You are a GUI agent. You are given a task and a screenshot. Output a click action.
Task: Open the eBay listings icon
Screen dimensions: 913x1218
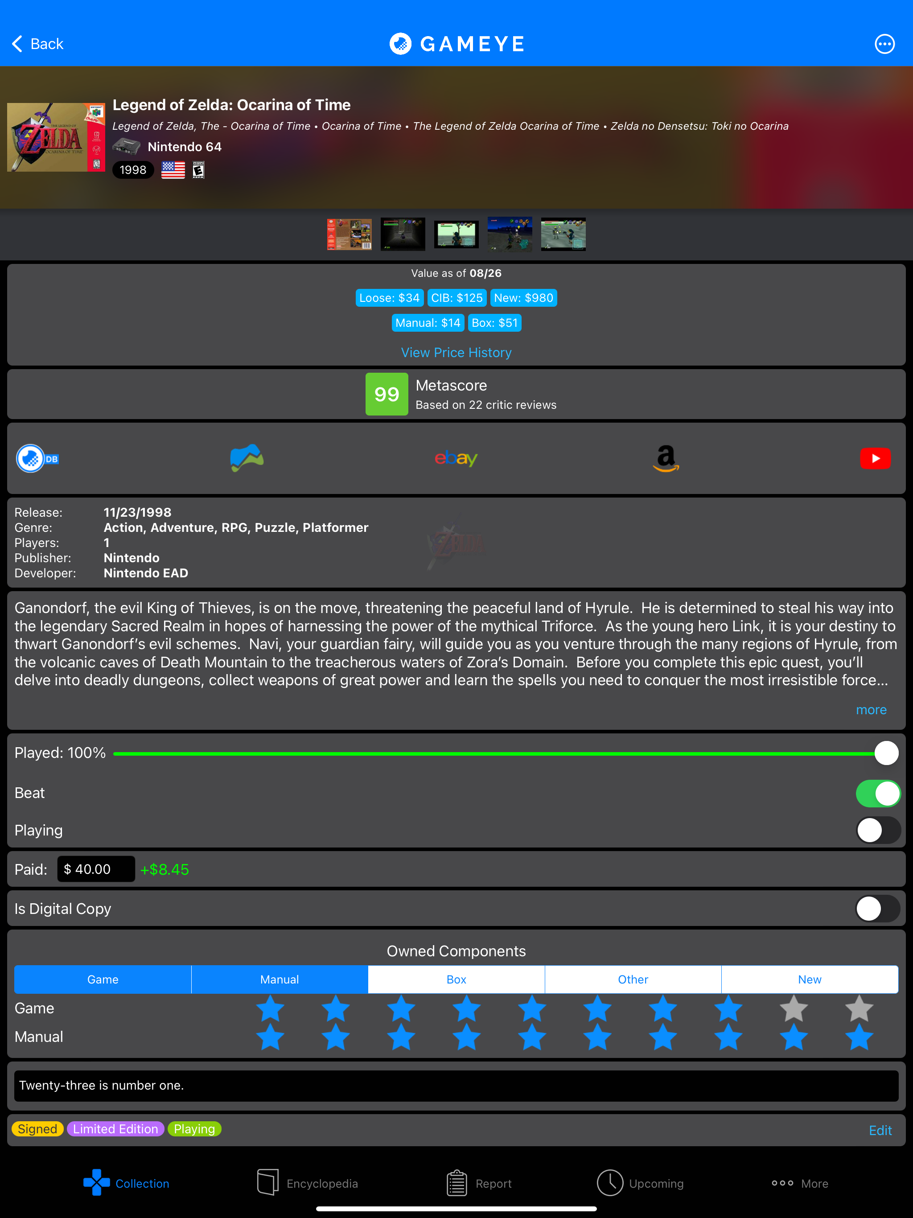point(456,458)
